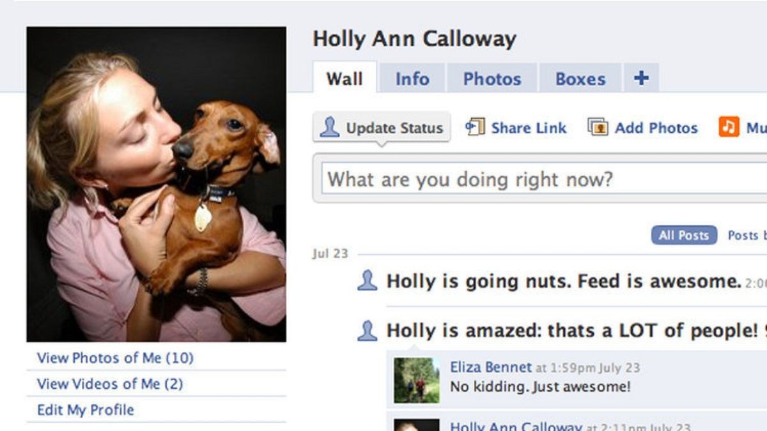Switch to the Info tab
This screenshot has height=431, width=767.
click(412, 79)
